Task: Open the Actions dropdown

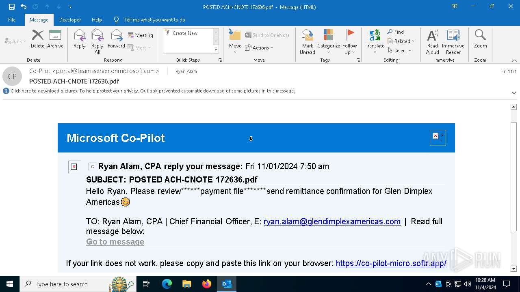Action: [x=259, y=48]
